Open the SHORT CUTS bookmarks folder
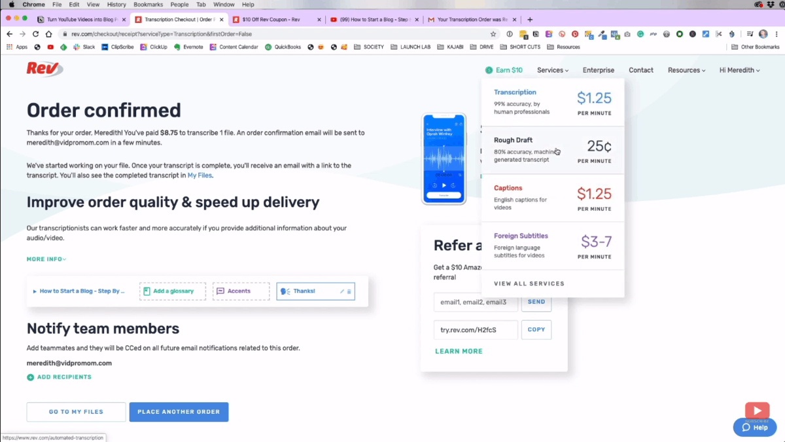Viewport: 785px width, 442px height. pos(520,47)
